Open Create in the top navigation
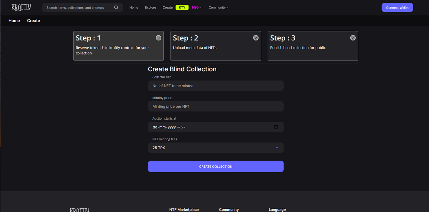 [x=168, y=8]
